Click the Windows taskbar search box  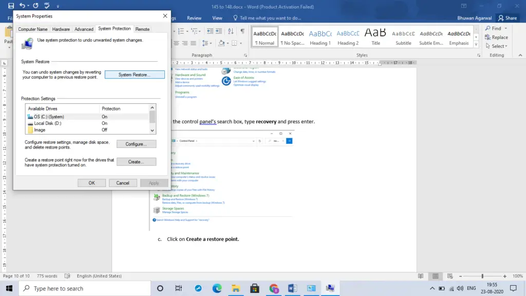coord(85,288)
